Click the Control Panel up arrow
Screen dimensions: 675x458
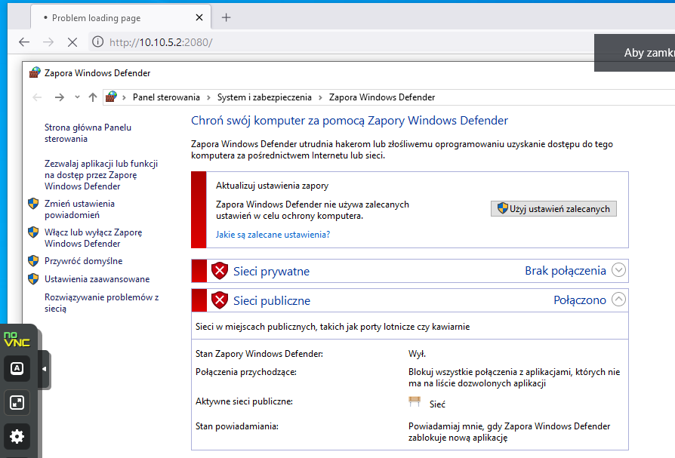click(93, 97)
